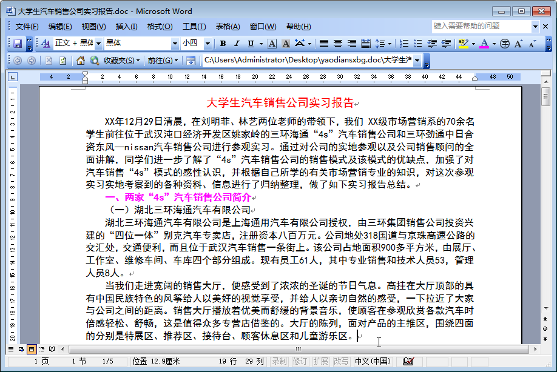Go back on Web toolbar
The height and width of the screenshot is (372, 557).
pyautogui.click(x=18, y=61)
